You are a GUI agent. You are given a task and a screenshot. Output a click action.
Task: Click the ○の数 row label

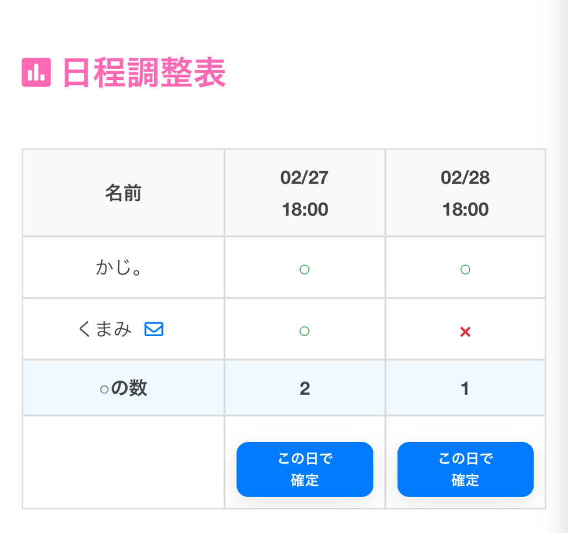coord(123,388)
